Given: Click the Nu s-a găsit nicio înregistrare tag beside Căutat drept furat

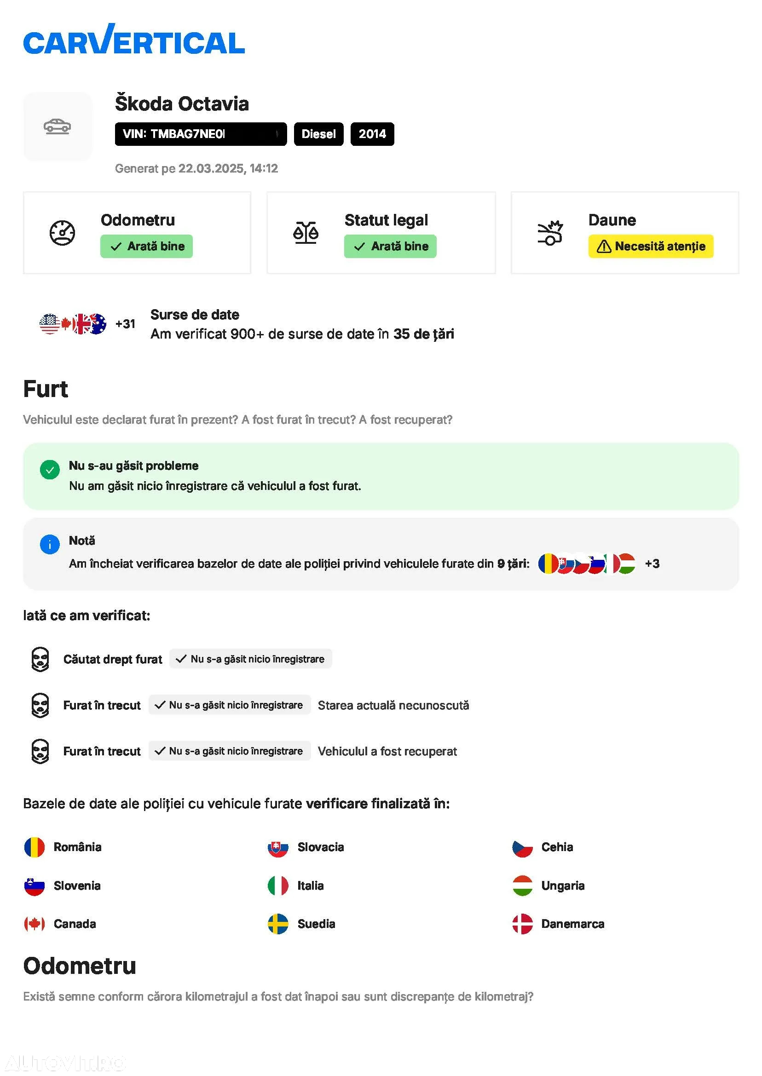Looking at the screenshot, I should coord(251,659).
